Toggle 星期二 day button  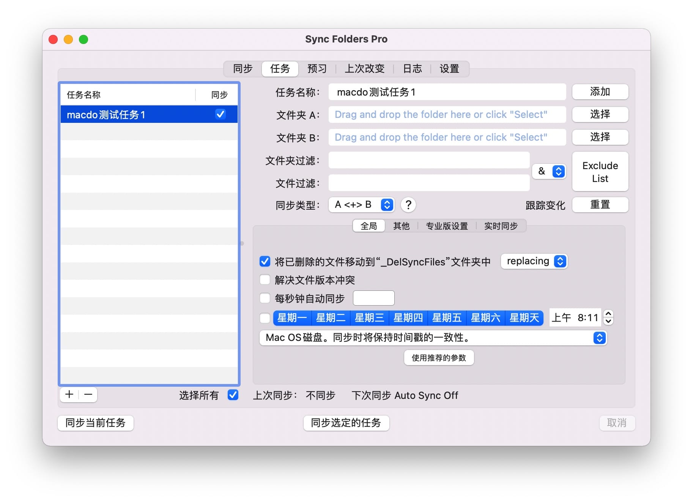pos(331,318)
